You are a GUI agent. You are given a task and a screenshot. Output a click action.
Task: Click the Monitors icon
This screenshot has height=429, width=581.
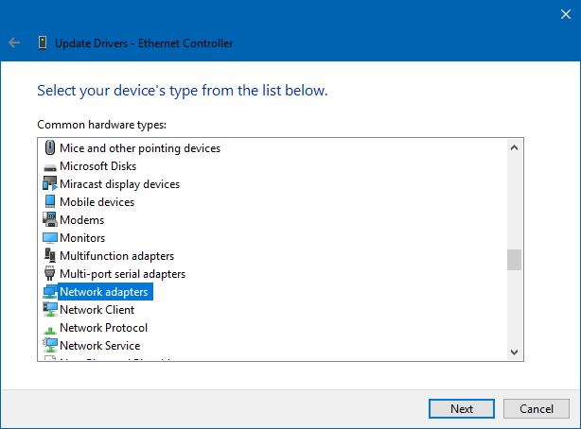click(50, 238)
